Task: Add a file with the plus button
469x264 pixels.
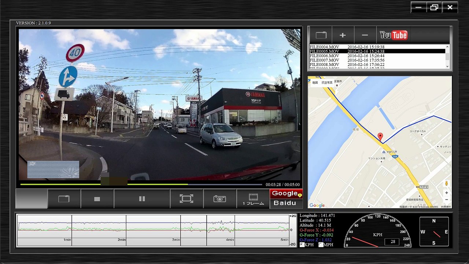Action: 343,35
